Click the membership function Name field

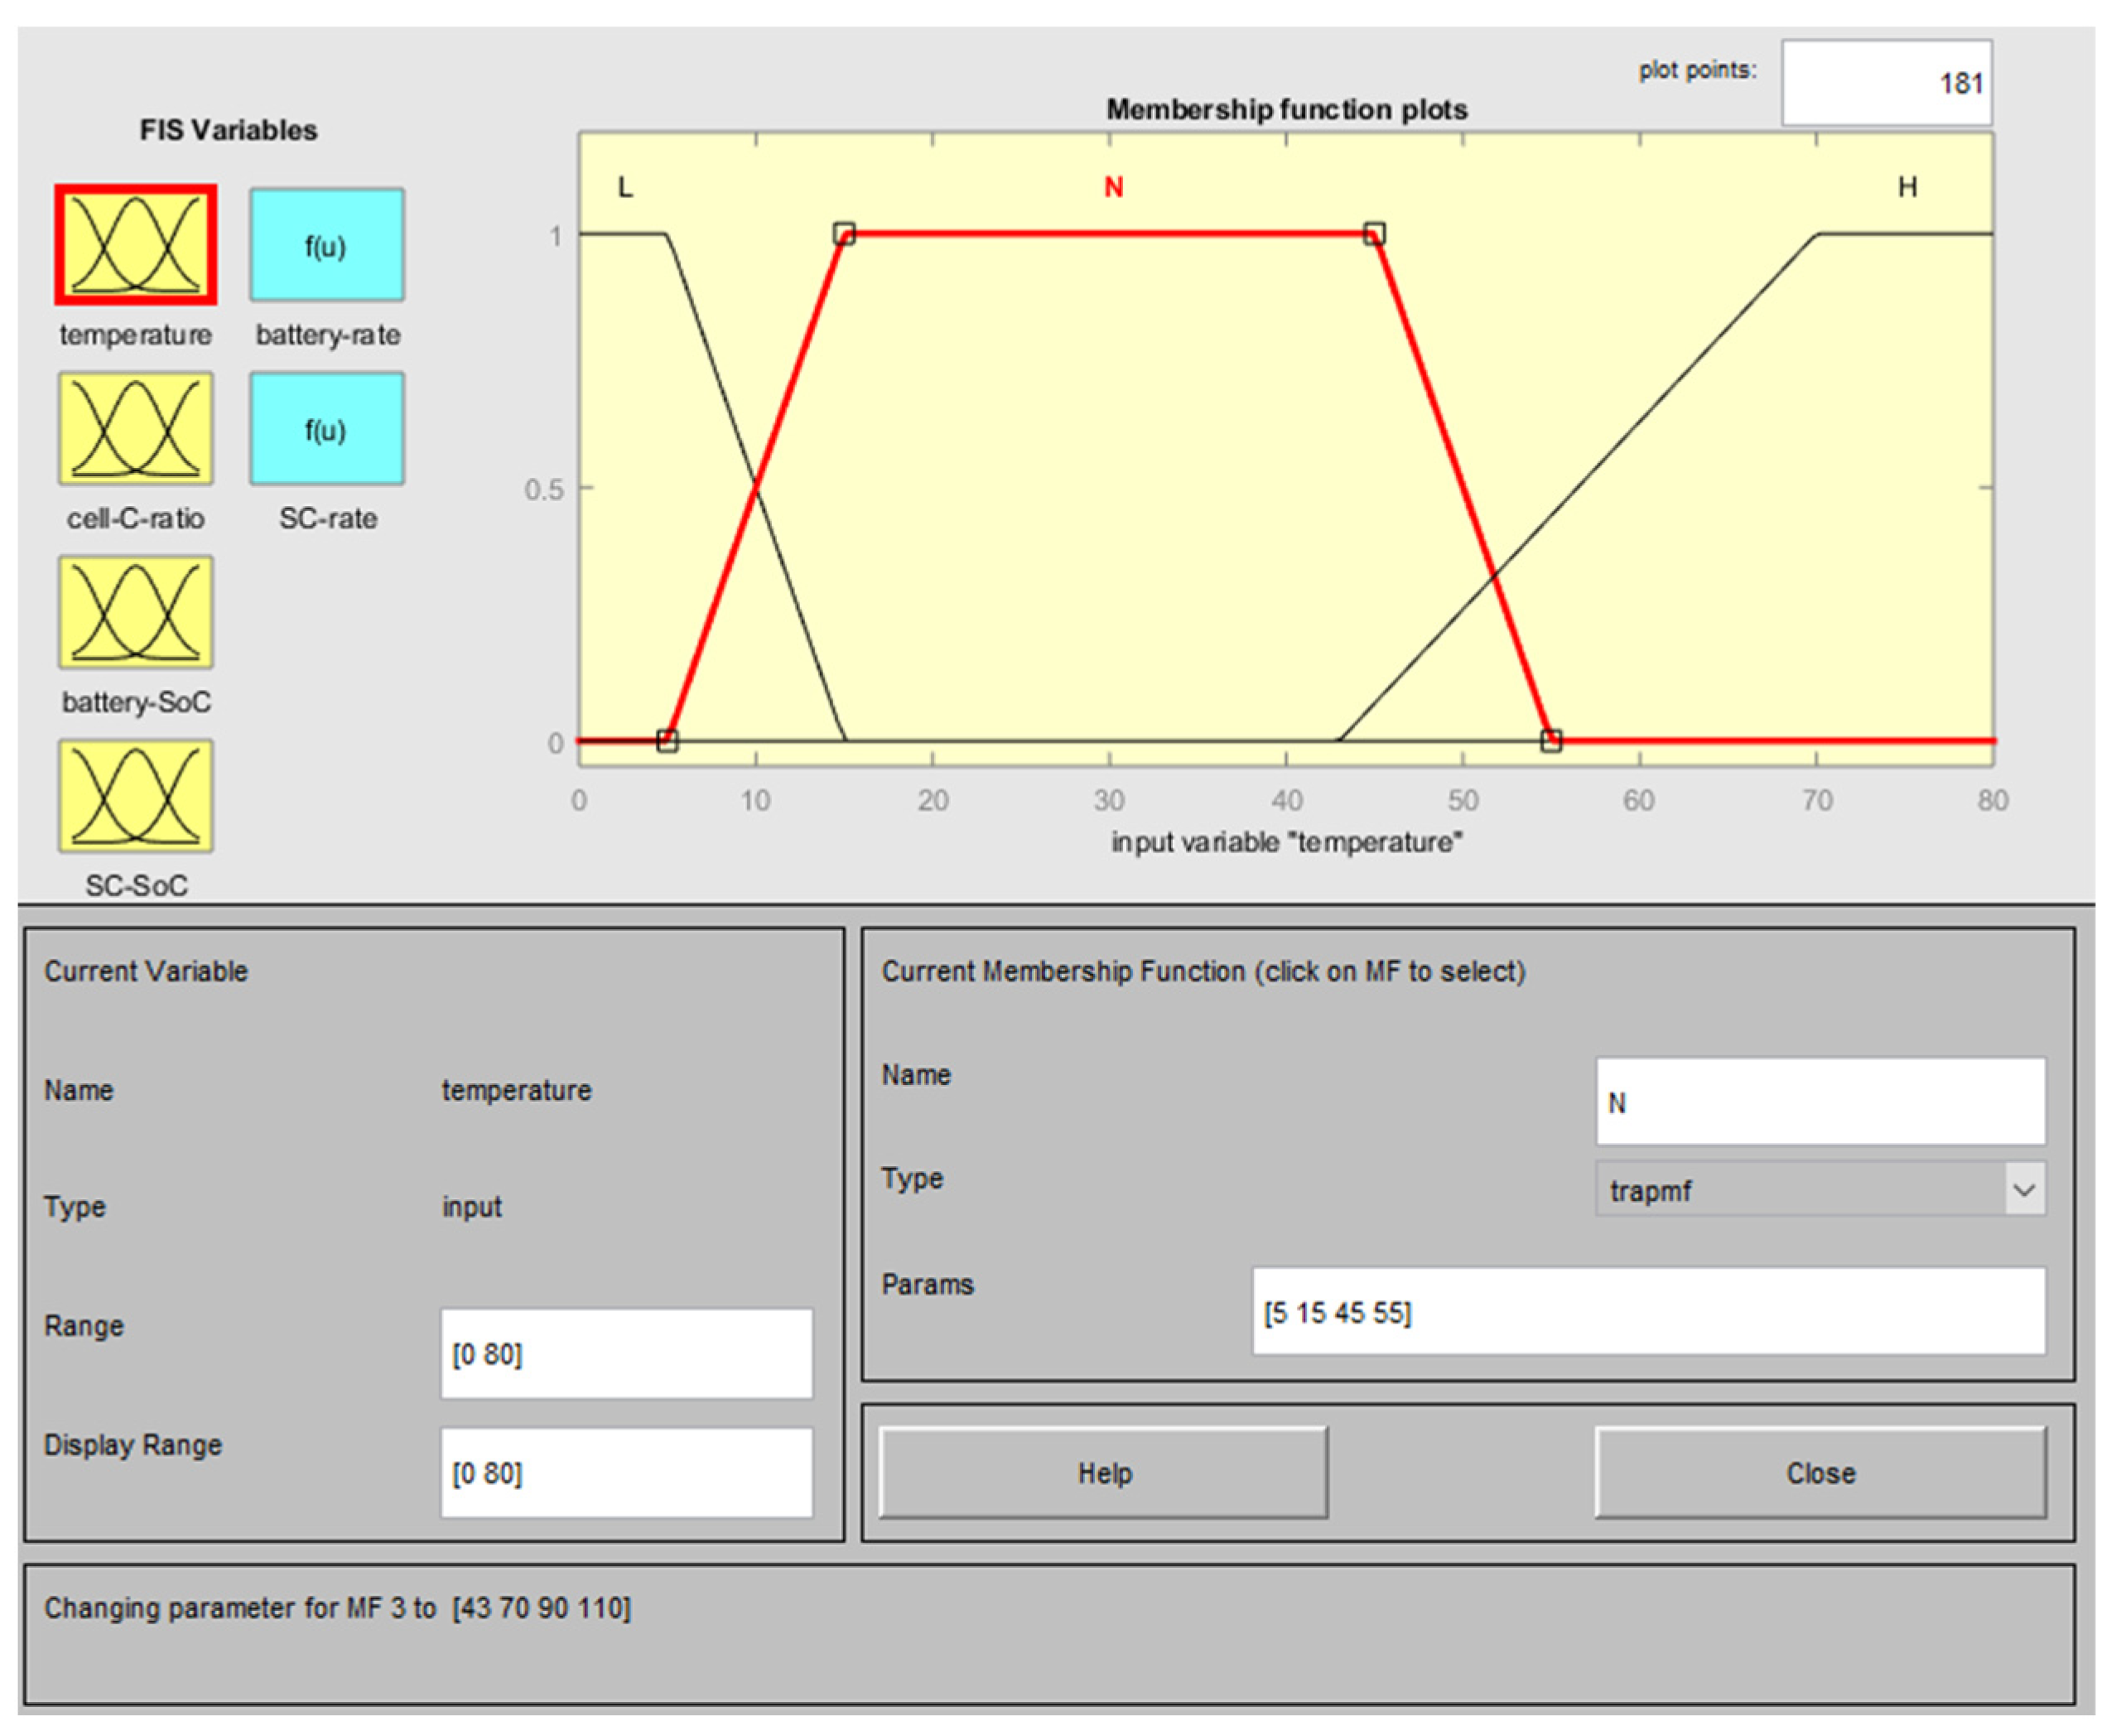coord(1820,1102)
